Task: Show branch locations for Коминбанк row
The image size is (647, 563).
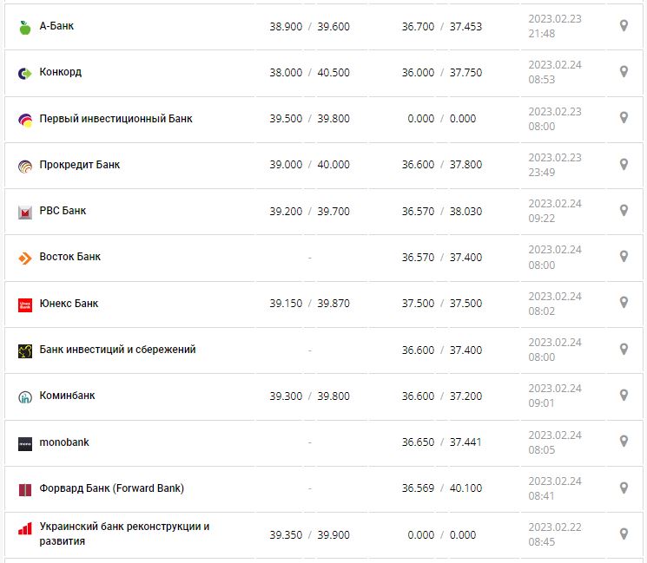Action: (x=624, y=396)
